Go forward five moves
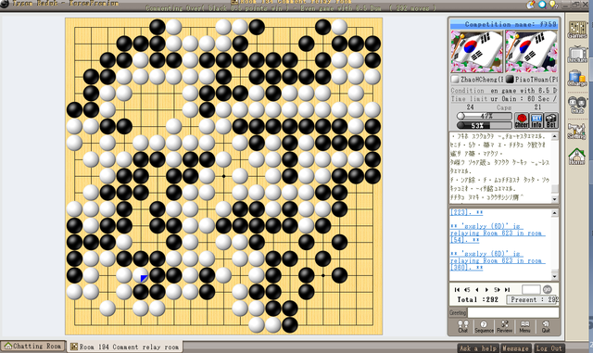The width and height of the screenshot is (593, 353). (497, 289)
